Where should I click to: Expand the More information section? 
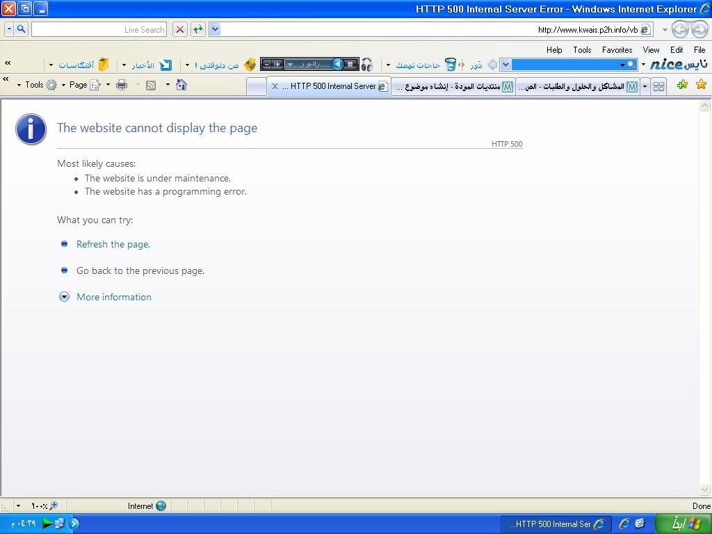113,297
